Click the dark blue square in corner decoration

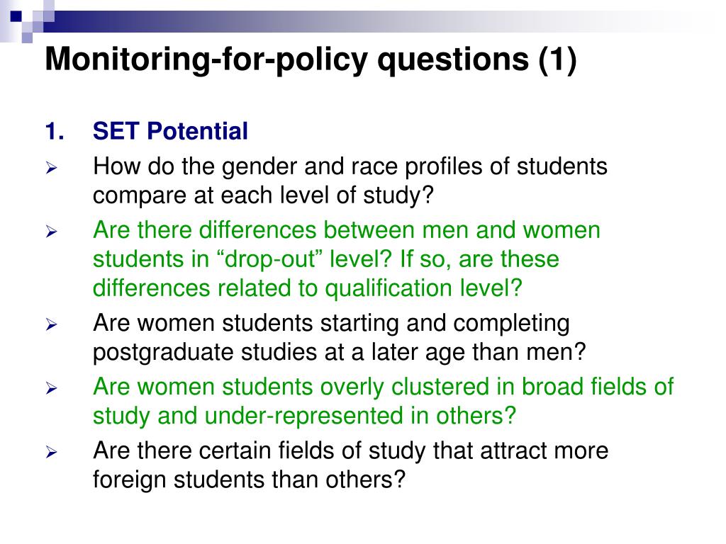click(x=16, y=17)
